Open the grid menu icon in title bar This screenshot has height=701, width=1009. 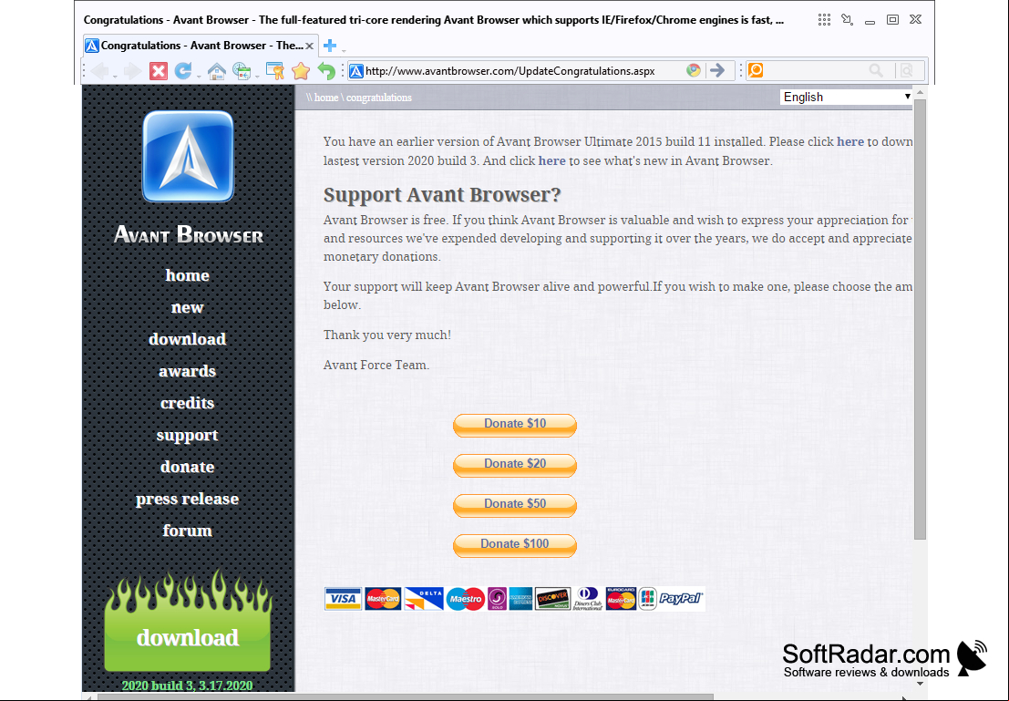tap(824, 20)
